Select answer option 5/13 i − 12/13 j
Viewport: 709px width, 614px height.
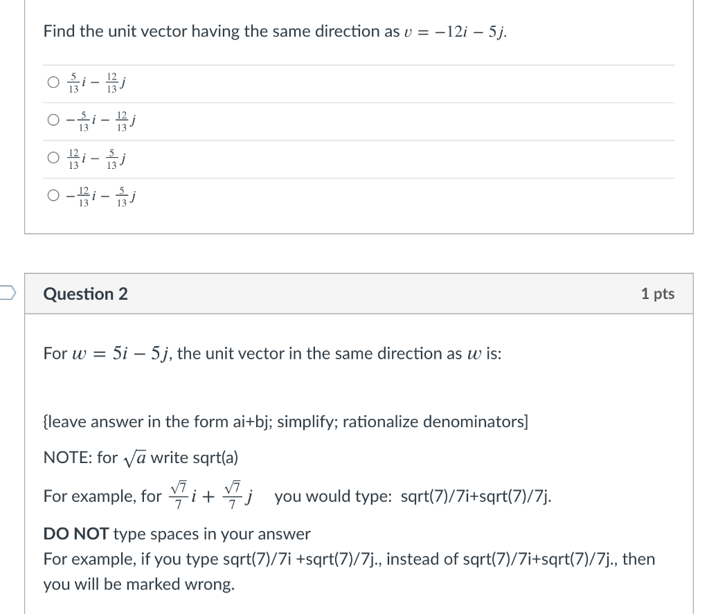[53, 81]
